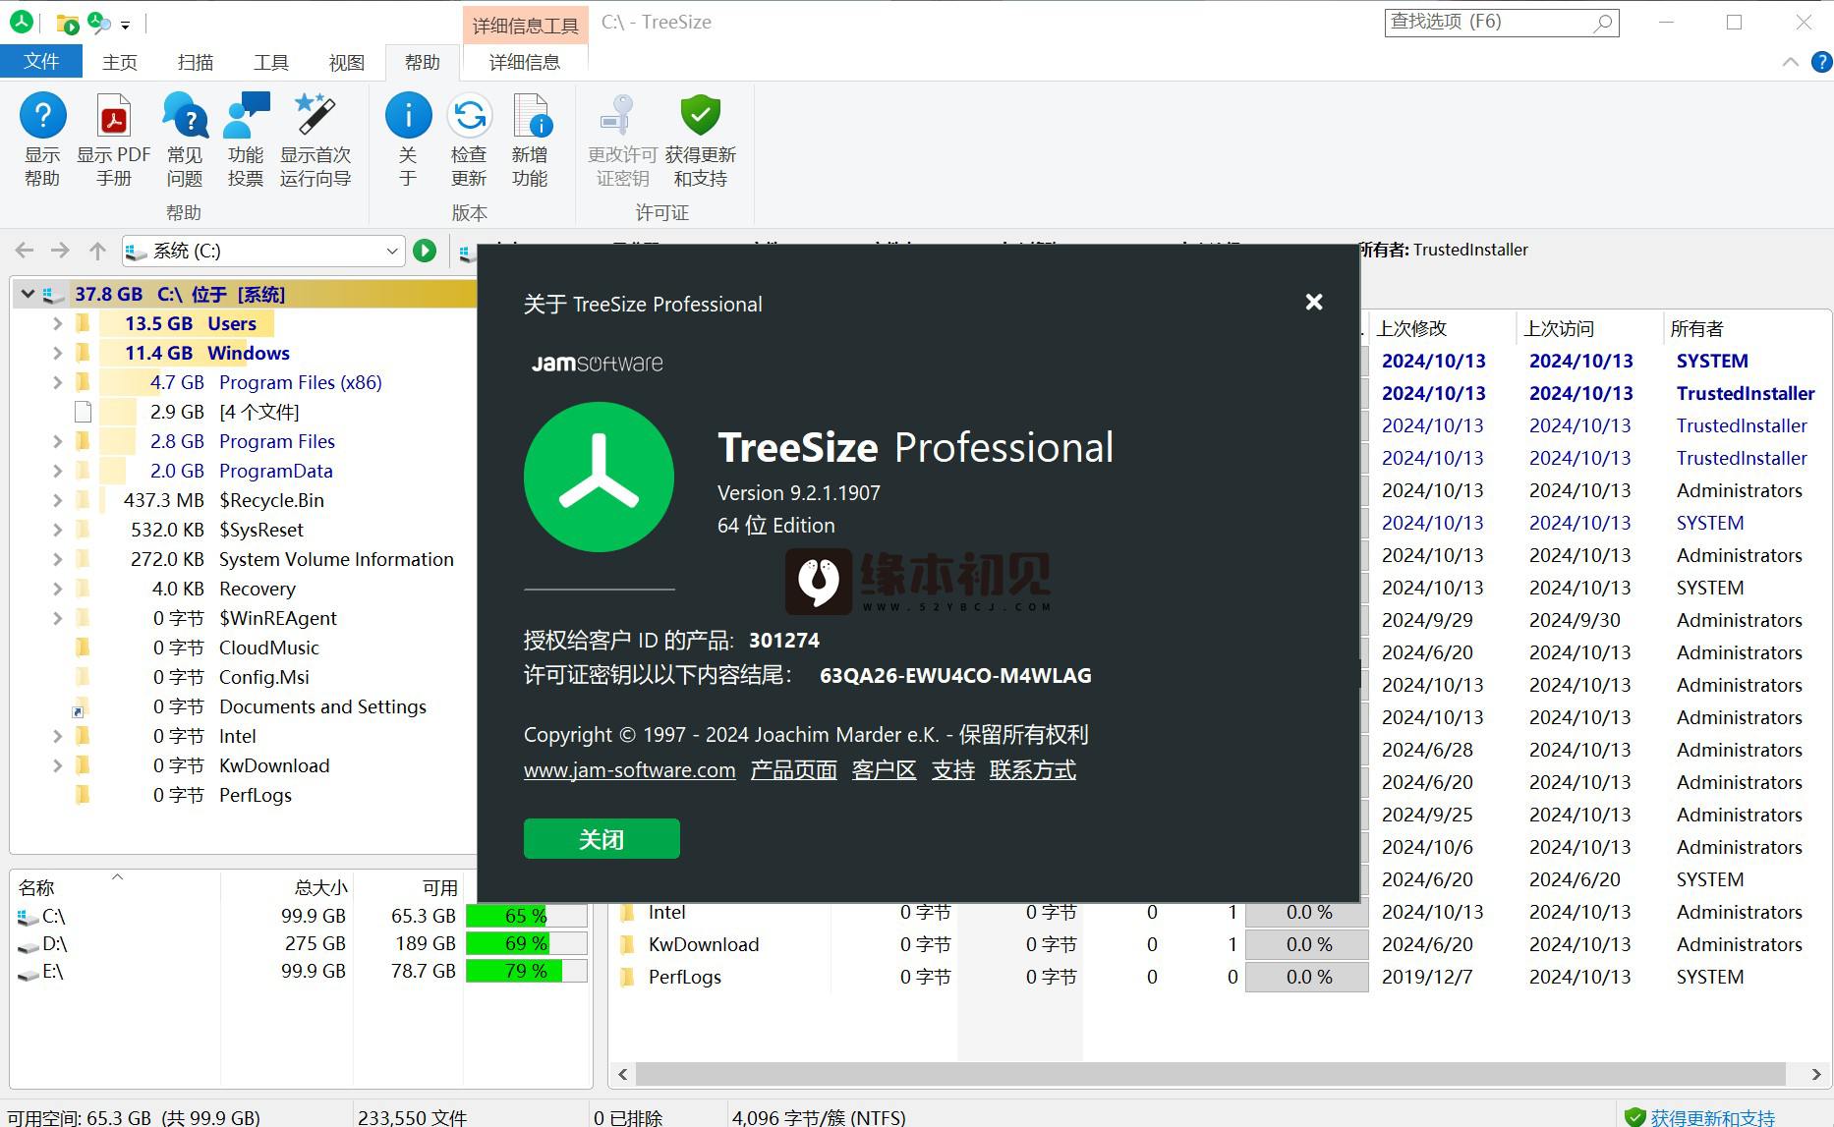Click the feature voting (功能投票) icon
The height and width of the screenshot is (1127, 1834).
coord(246,117)
